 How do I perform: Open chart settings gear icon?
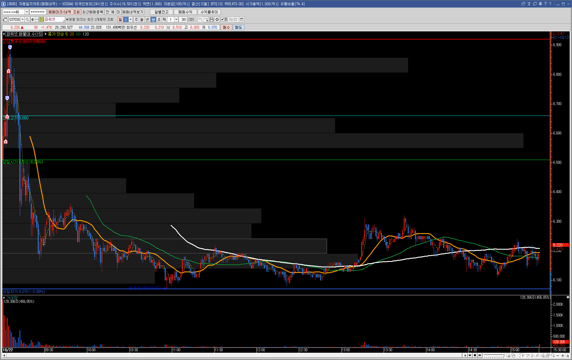[217, 19]
